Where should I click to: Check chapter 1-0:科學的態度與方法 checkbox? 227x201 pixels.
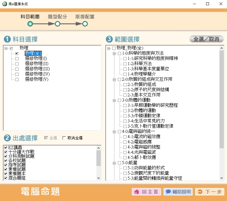coord(119,53)
